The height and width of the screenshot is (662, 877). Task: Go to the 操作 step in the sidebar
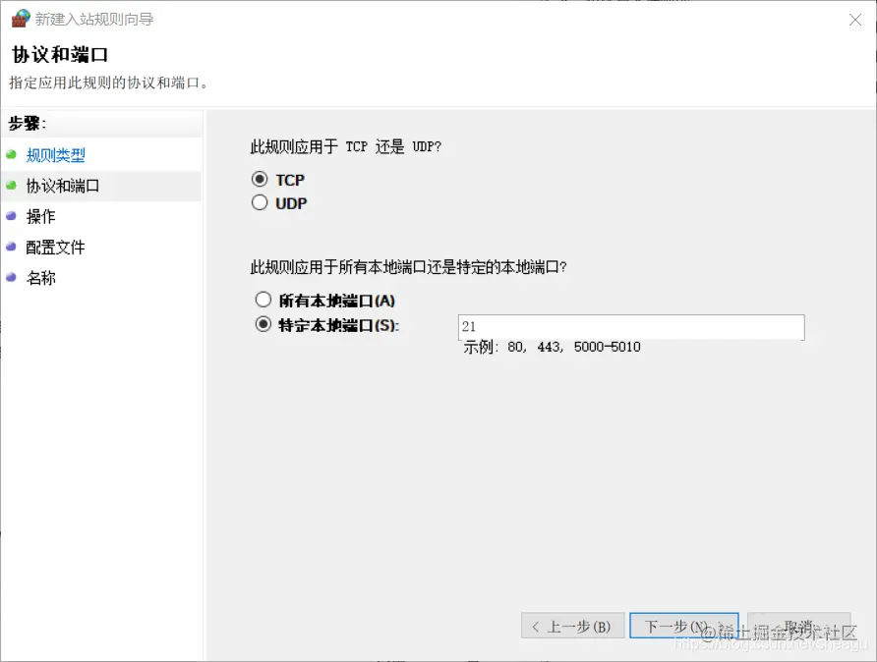(x=40, y=216)
